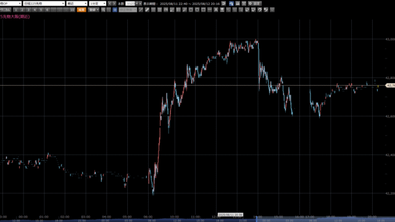Open the 期近 contract month dropdown
Viewport: 395px width, 222px height.
pyautogui.click(x=77, y=4)
